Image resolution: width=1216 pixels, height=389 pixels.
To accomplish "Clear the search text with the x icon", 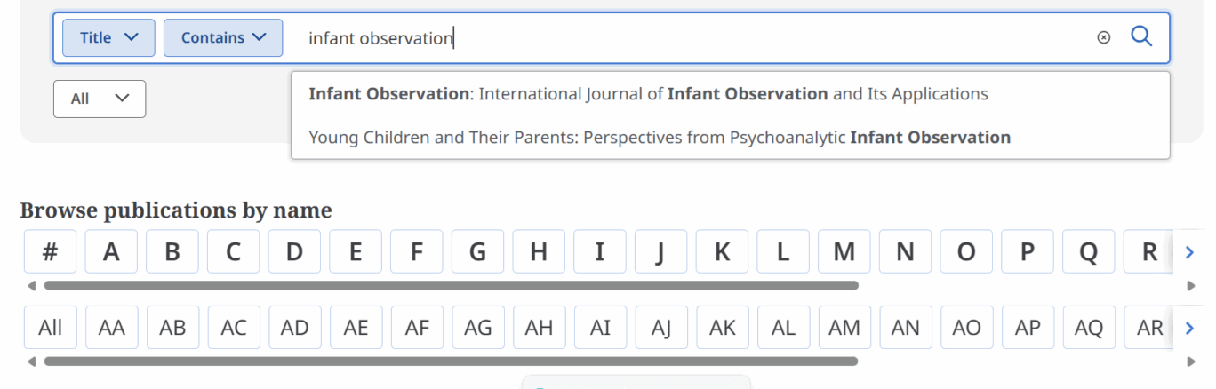I will point(1103,37).
